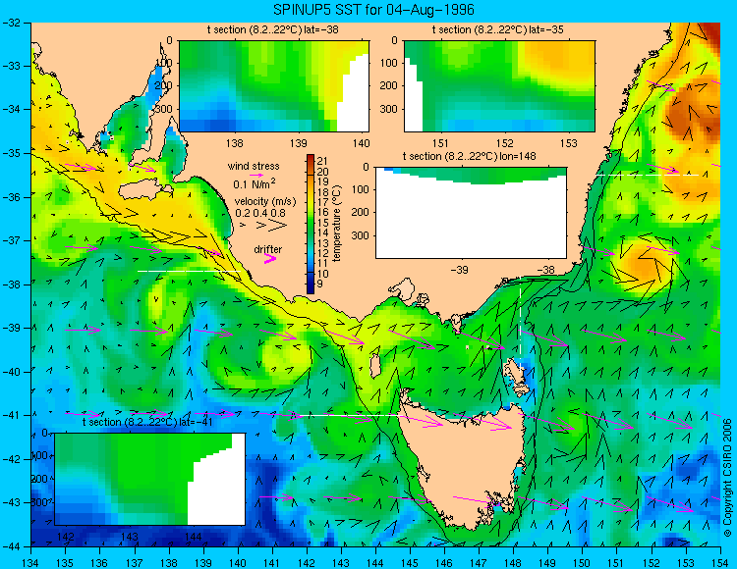Click the magenta drifter marker in legend
The height and width of the screenshot is (569, 737).
[x=270, y=258]
